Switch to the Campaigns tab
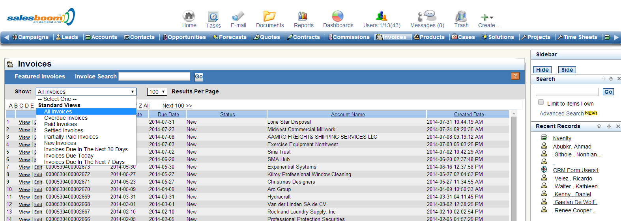The image size is (621, 221). [x=30, y=37]
